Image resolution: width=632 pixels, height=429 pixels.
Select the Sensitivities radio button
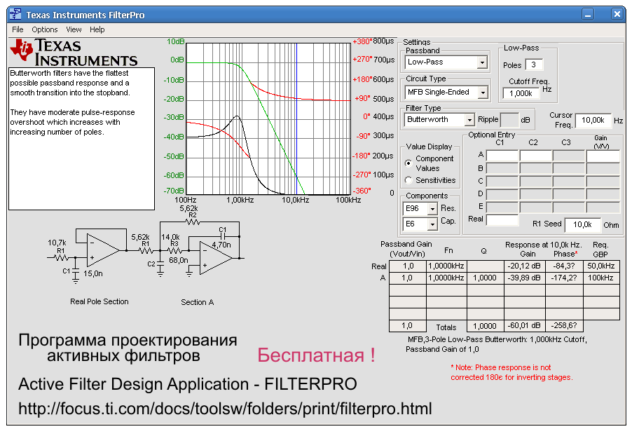[x=409, y=180]
